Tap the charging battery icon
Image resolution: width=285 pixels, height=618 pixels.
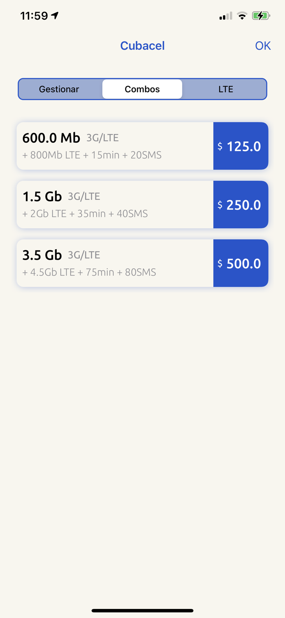click(x=261, y=15)
